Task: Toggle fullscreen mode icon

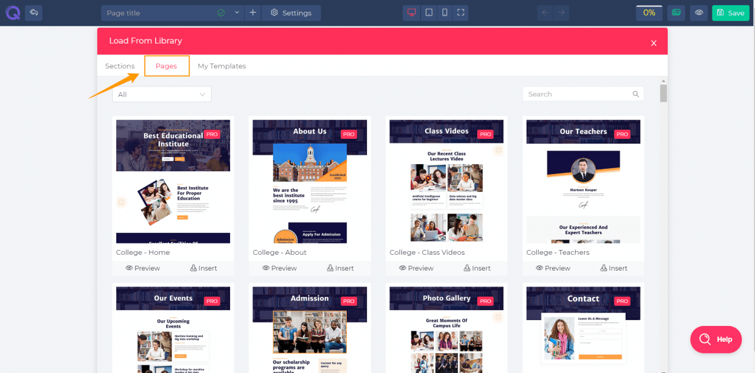Action: (461, 13)
